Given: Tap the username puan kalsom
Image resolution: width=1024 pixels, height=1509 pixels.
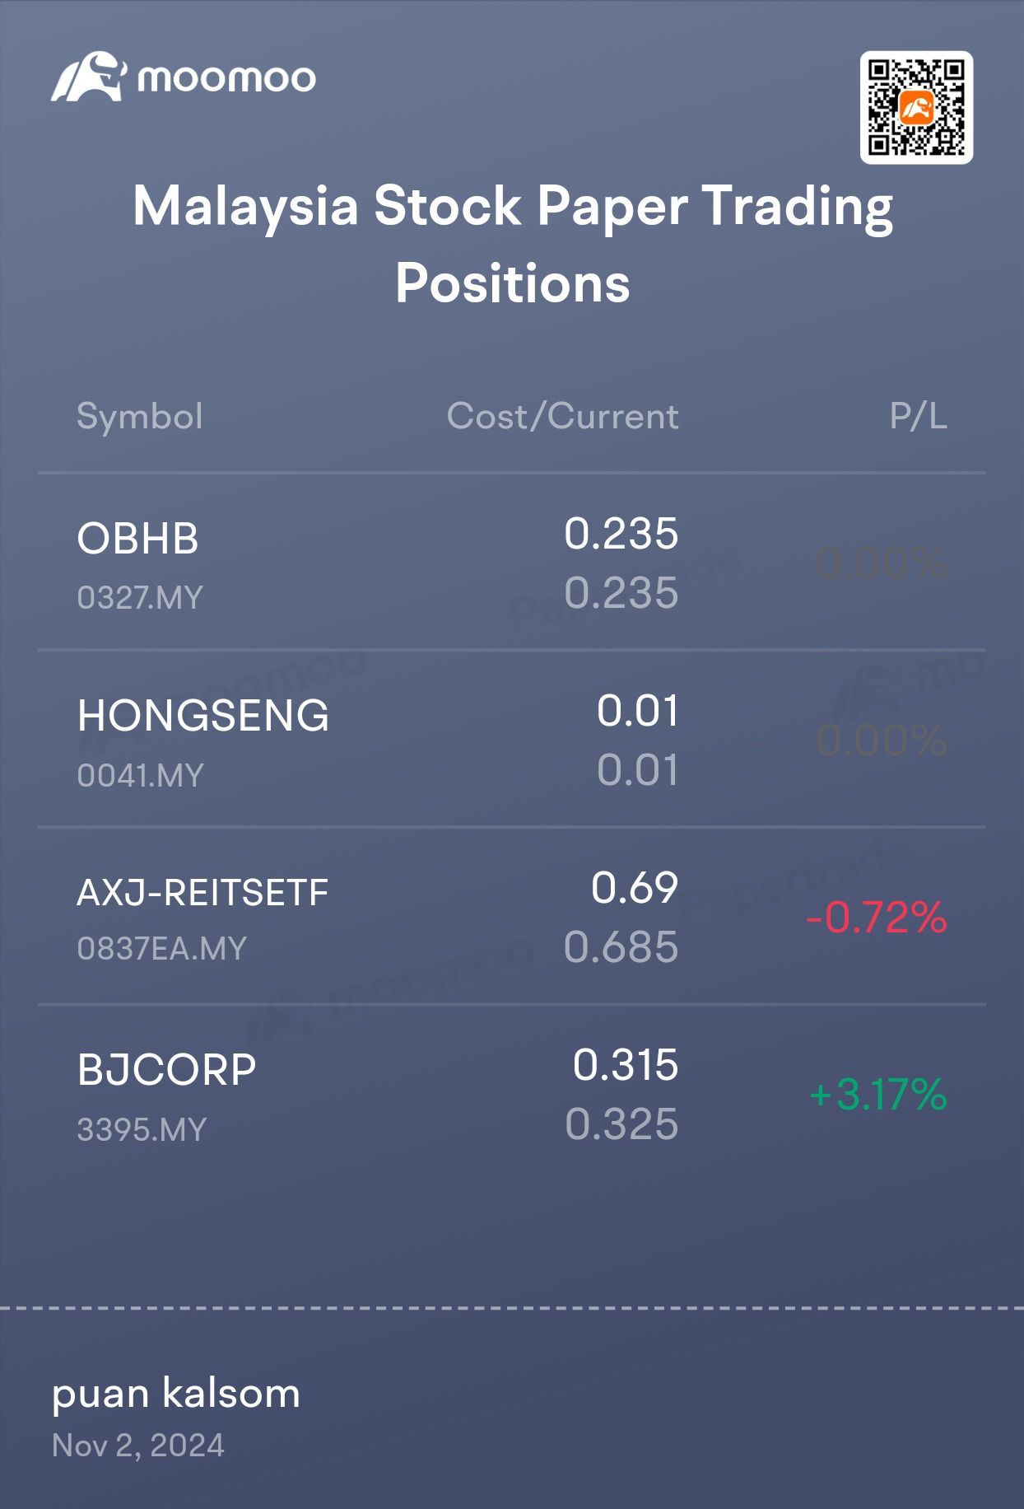Looking at the screenshot, I should tap(176, 1394).
